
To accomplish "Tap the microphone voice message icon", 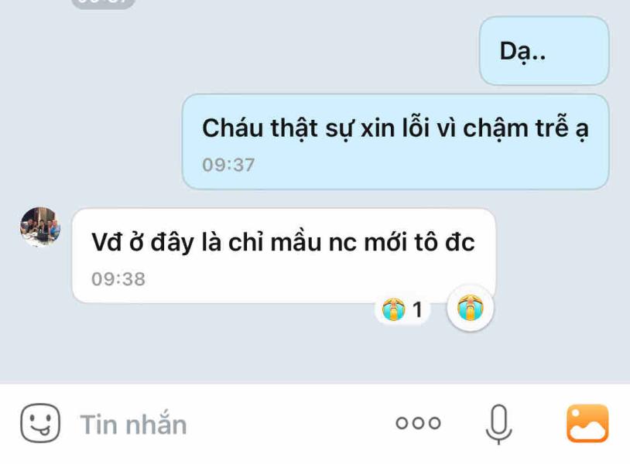I will [498, 424].
